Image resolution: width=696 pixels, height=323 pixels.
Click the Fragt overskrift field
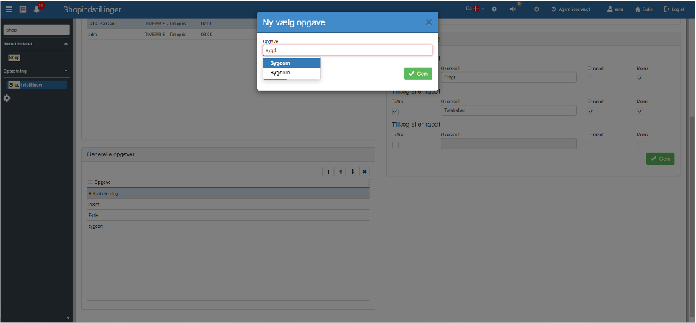click(509, 77)
